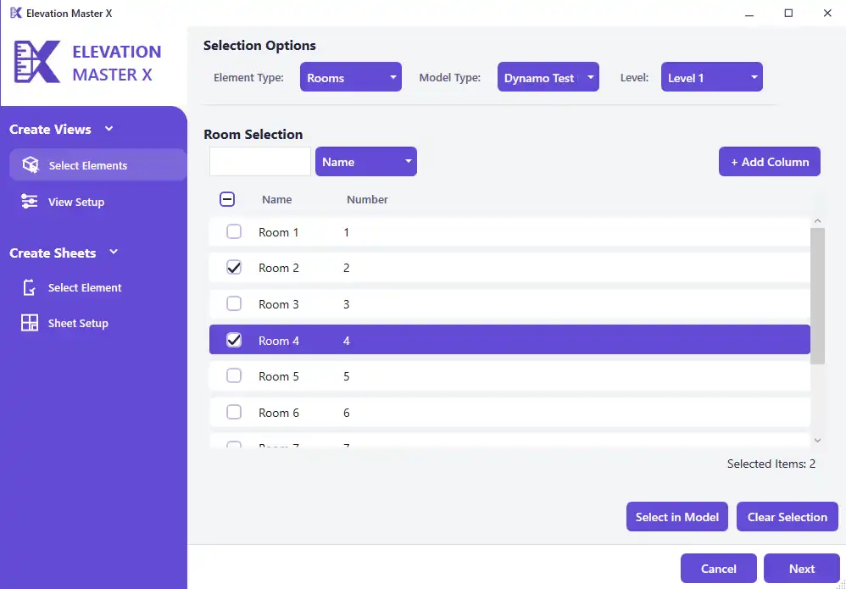Click the title bar app icon
This screenshot has width=846, height=589.
[x=15, y=14]
